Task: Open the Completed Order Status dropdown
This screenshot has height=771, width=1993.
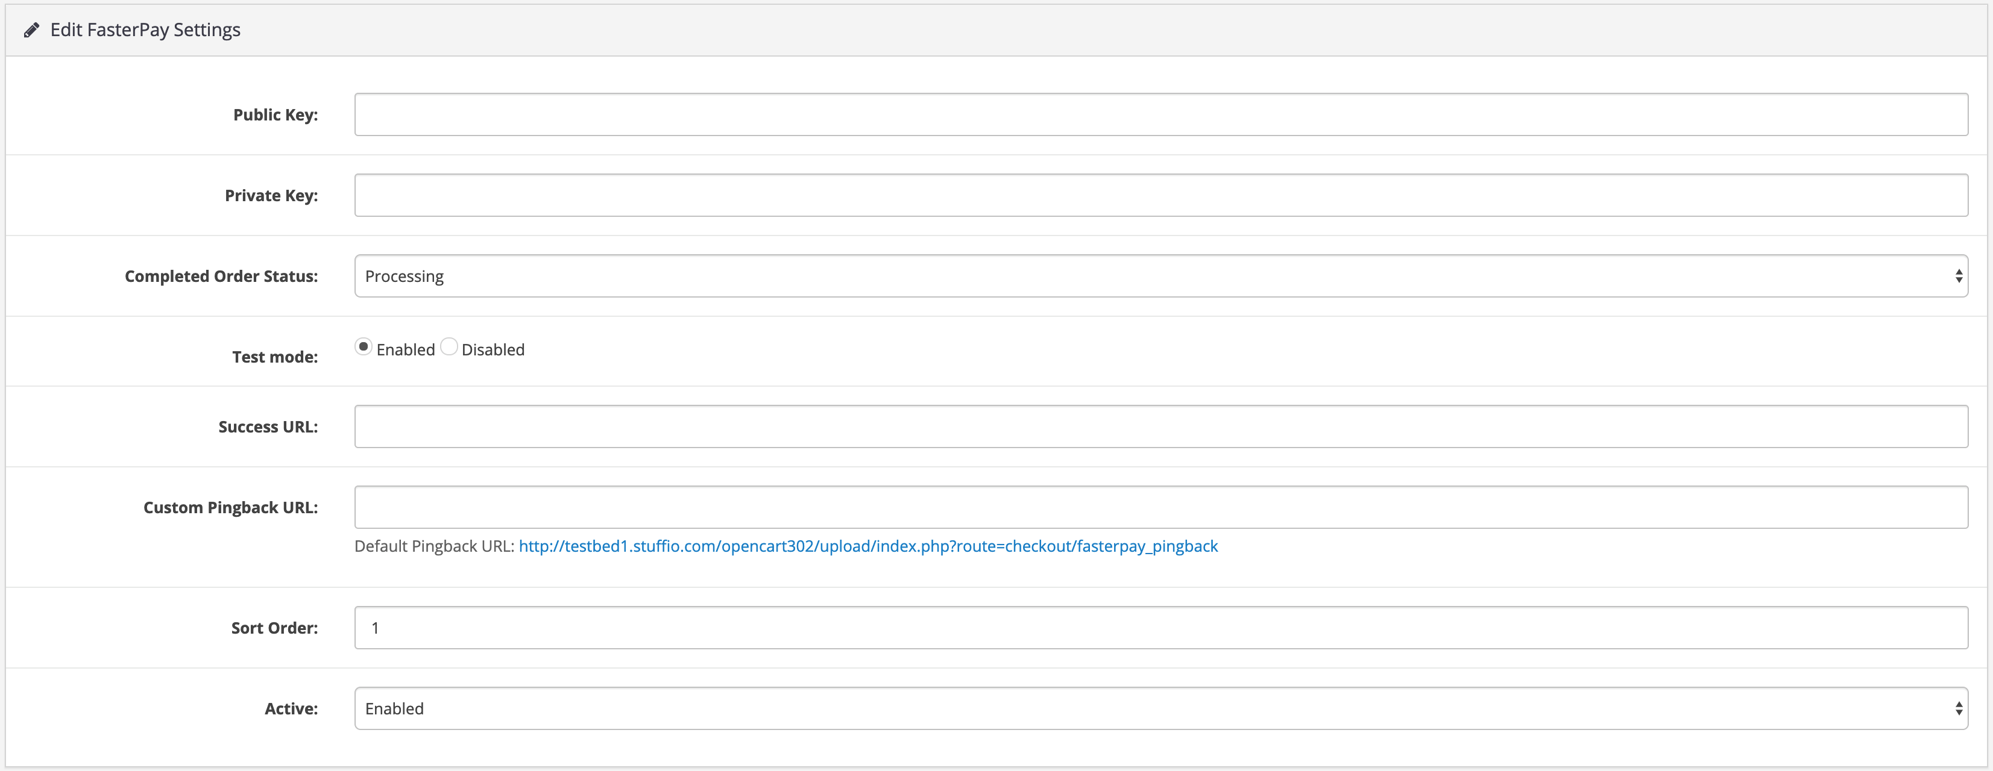Action: click(x=1160, y=276)
